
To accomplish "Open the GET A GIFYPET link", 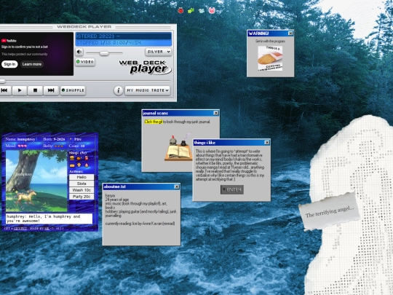I will tap(20, 229).
